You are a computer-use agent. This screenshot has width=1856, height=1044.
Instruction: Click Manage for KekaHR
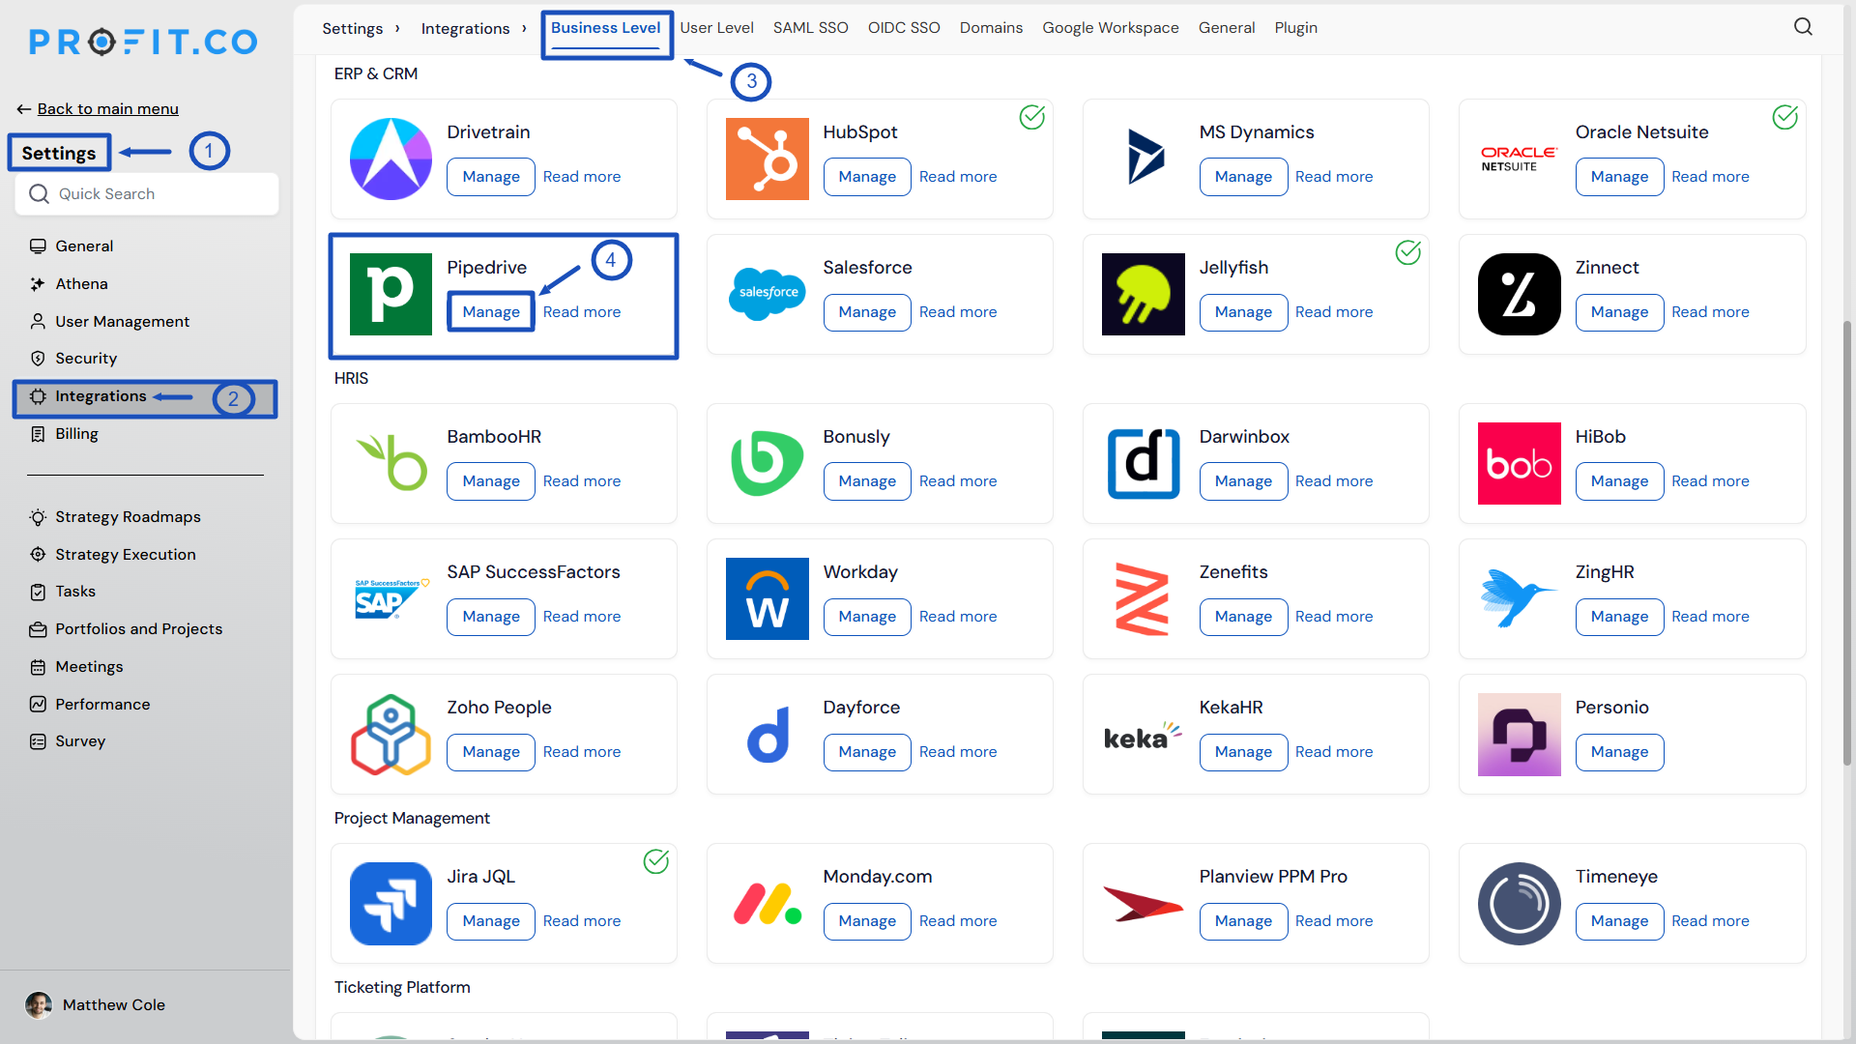(x=1242, y=752)
